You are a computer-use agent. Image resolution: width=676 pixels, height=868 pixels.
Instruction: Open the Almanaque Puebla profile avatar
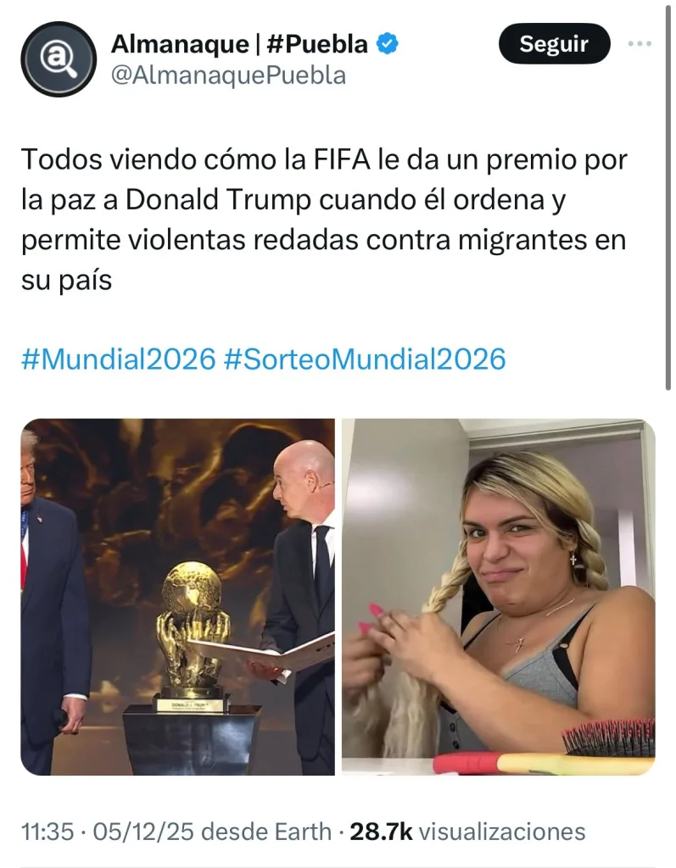[59, 59]
